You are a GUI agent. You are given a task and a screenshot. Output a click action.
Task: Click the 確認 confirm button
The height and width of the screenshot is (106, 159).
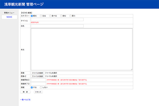click(x=25, y=92)
